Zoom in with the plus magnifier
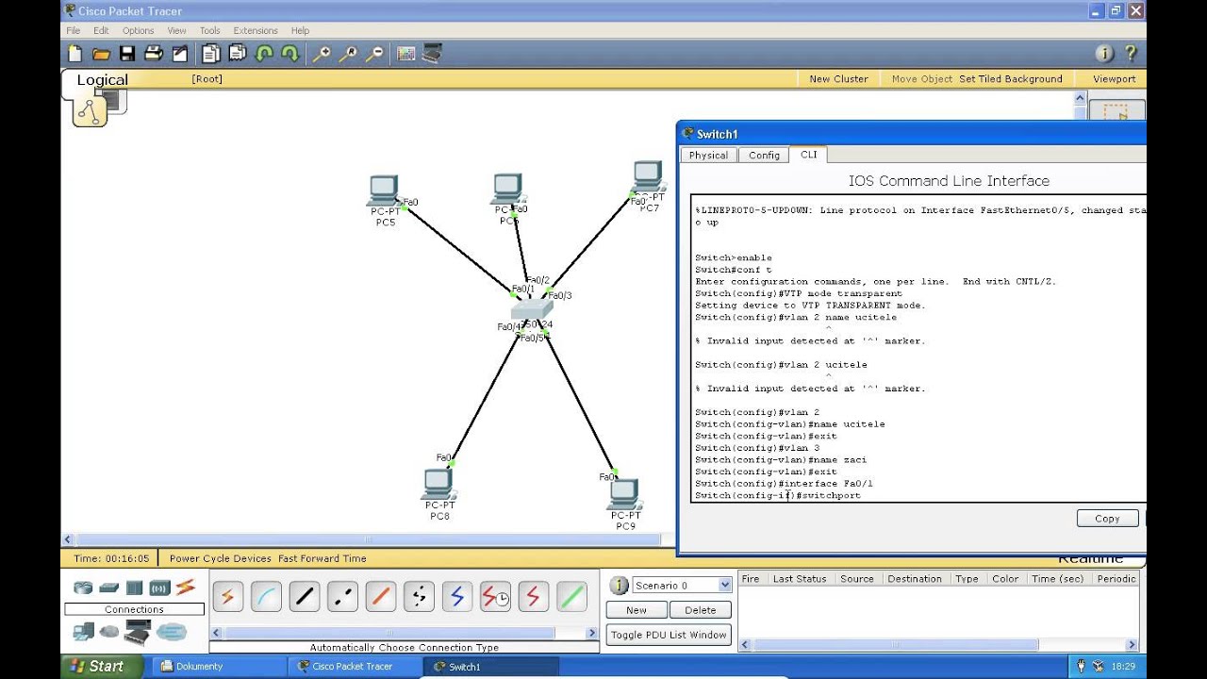This screenshot has width=1207, height=679. (322, 54)
